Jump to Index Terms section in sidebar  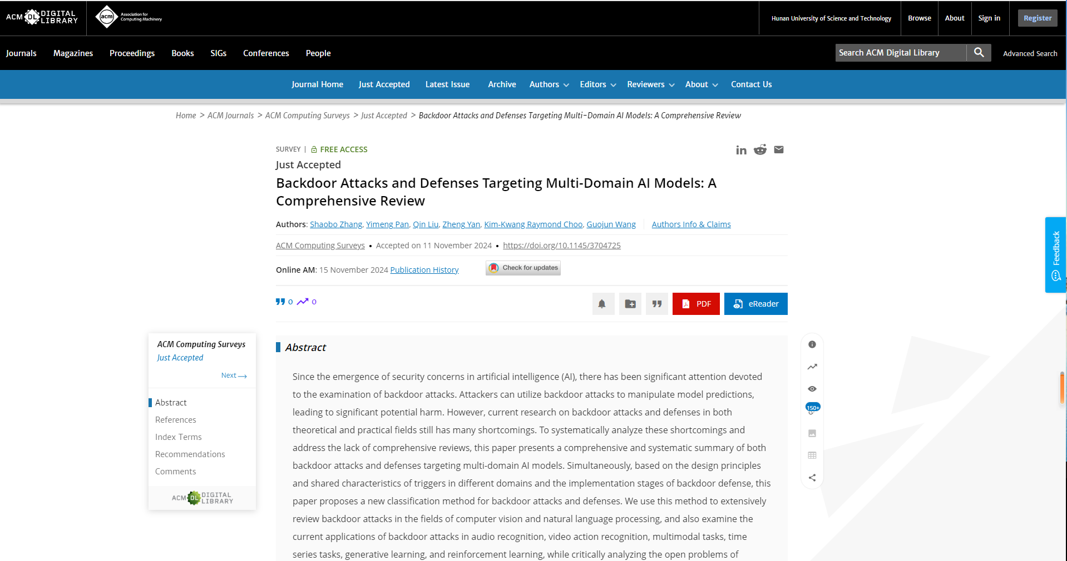click(178, 437)
